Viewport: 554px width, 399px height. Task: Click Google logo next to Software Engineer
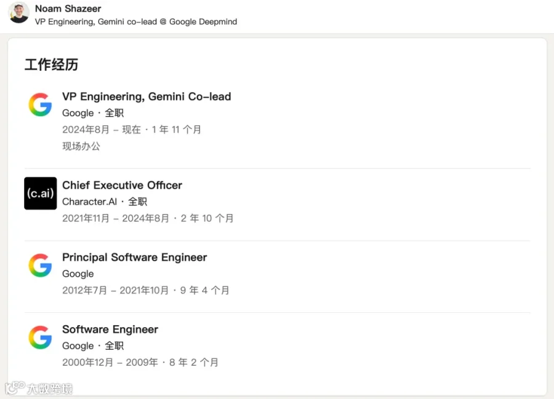40,338
